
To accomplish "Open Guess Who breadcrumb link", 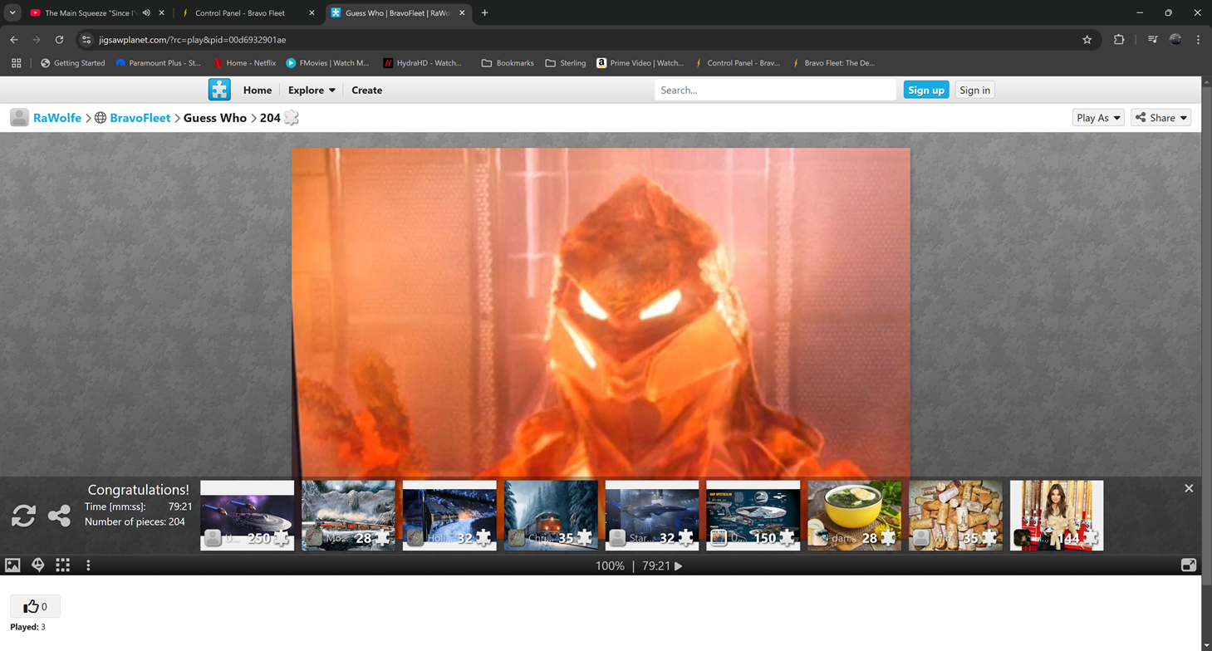I will [x=215, y=118].
